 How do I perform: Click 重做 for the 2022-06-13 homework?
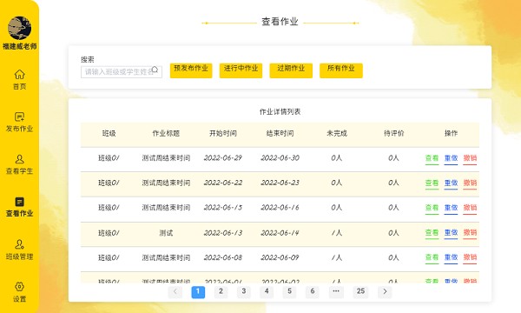coord(451,233)
